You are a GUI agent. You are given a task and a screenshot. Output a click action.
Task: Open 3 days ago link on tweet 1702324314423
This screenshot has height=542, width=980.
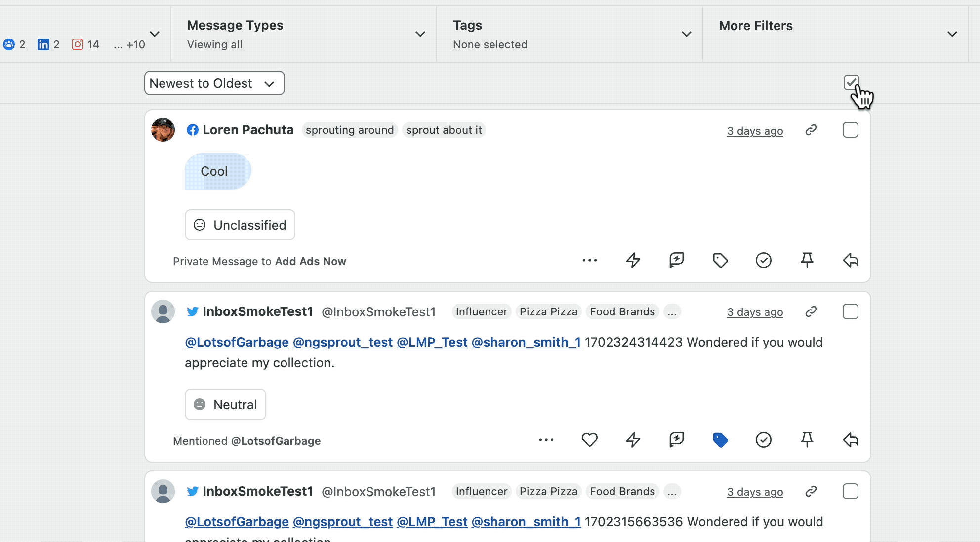tap(755, 312)
